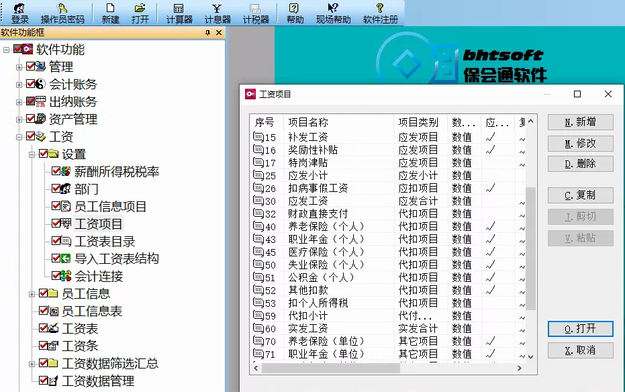Click the 帮助 help icon
The width and height of the screenshot is (625, 392).
[x=296, y=13]
